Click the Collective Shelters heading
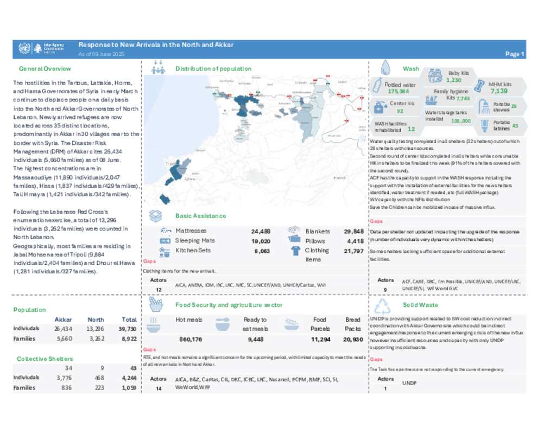 (x=45, y=359)
